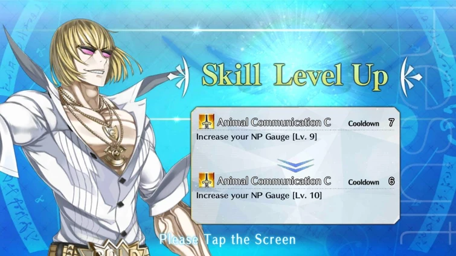
Task: Click the right wing ornament beside title
Action: tap(411, 77)
